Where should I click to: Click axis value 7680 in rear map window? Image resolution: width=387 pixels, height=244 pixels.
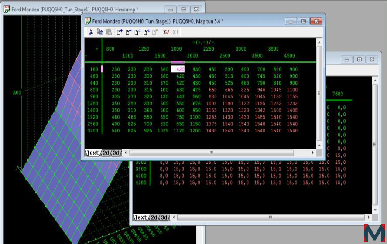pyautogui.click(x=338, y=94)
